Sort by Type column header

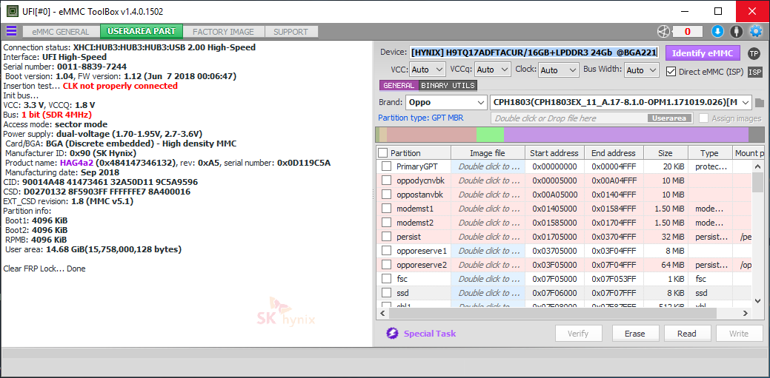[709, 153]
